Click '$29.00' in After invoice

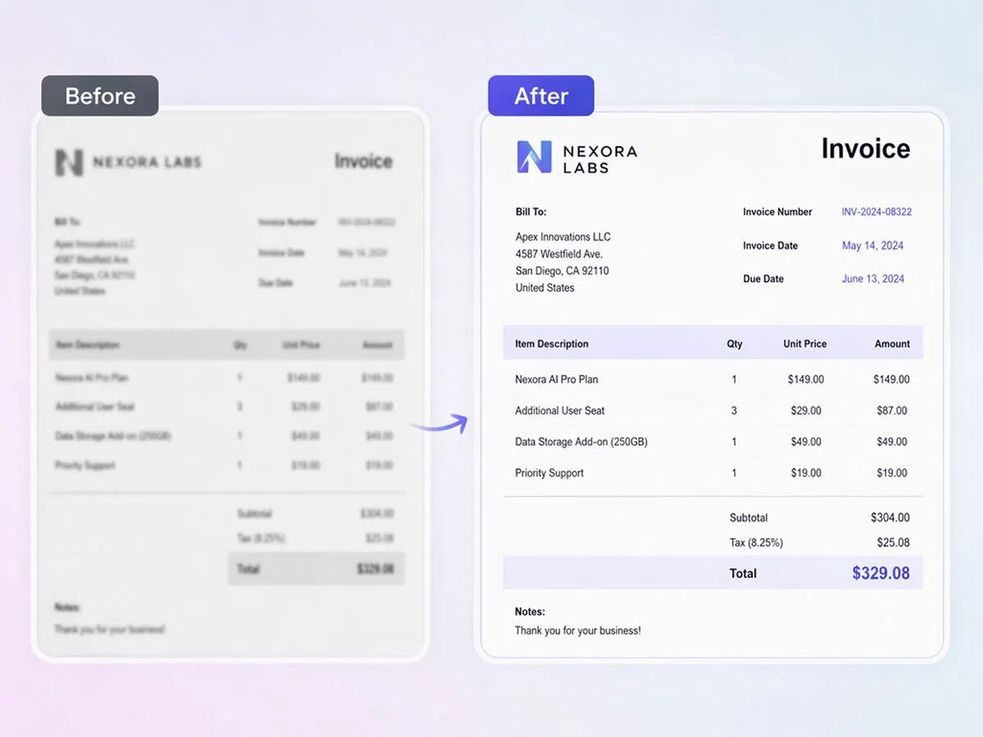pos(806,411)
